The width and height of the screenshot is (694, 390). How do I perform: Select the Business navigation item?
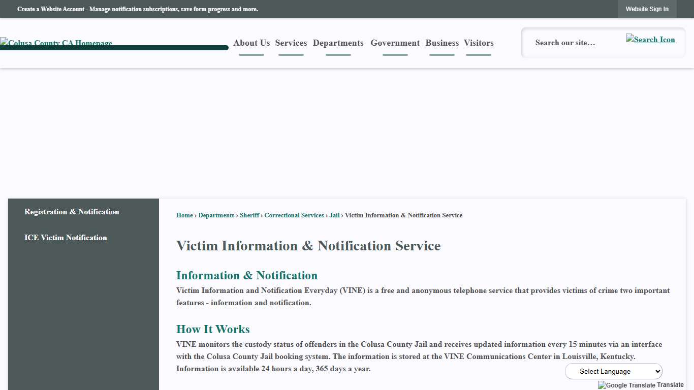point(441,43)
